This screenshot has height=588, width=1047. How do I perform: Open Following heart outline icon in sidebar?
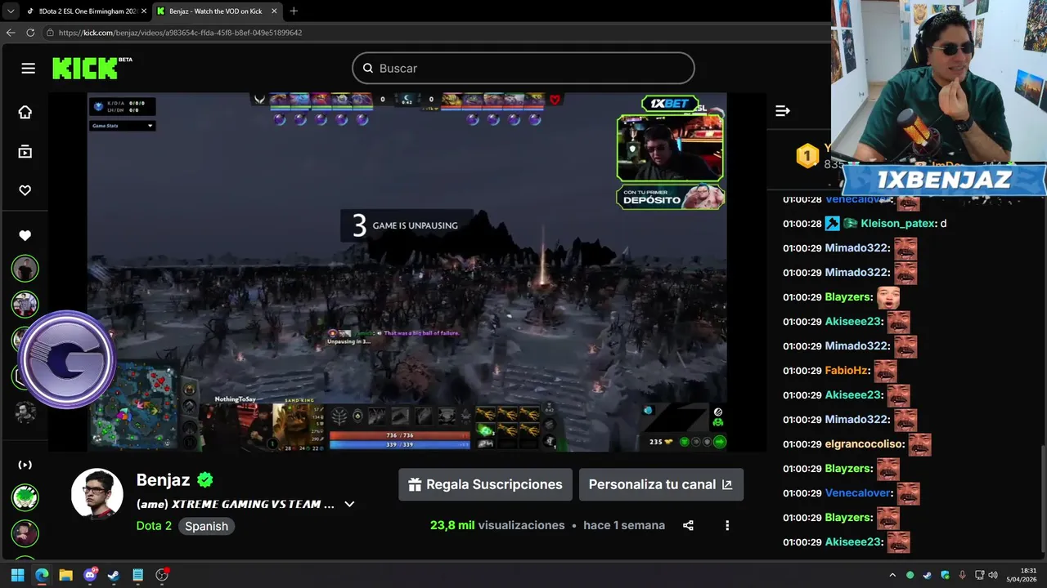(x=25, y=190)
